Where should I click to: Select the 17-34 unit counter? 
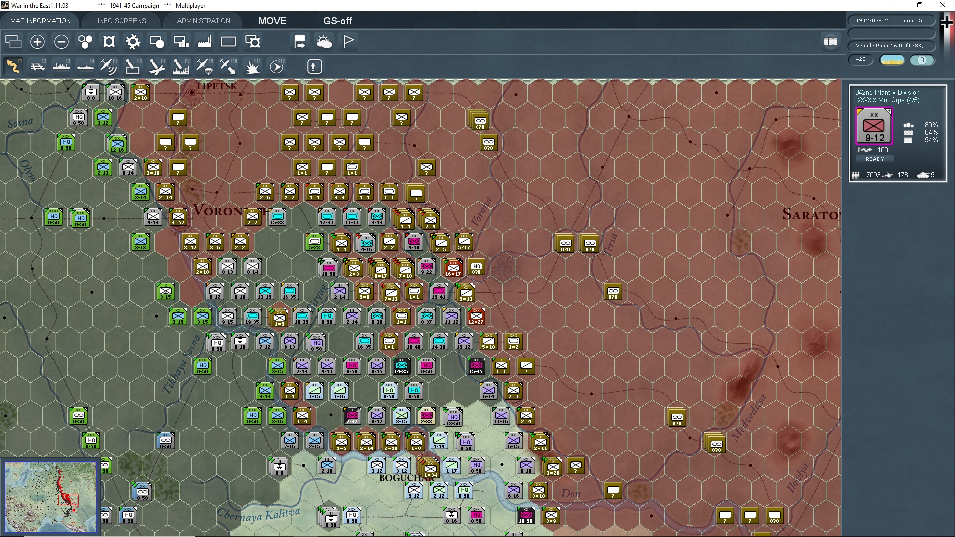pos(327,216)
